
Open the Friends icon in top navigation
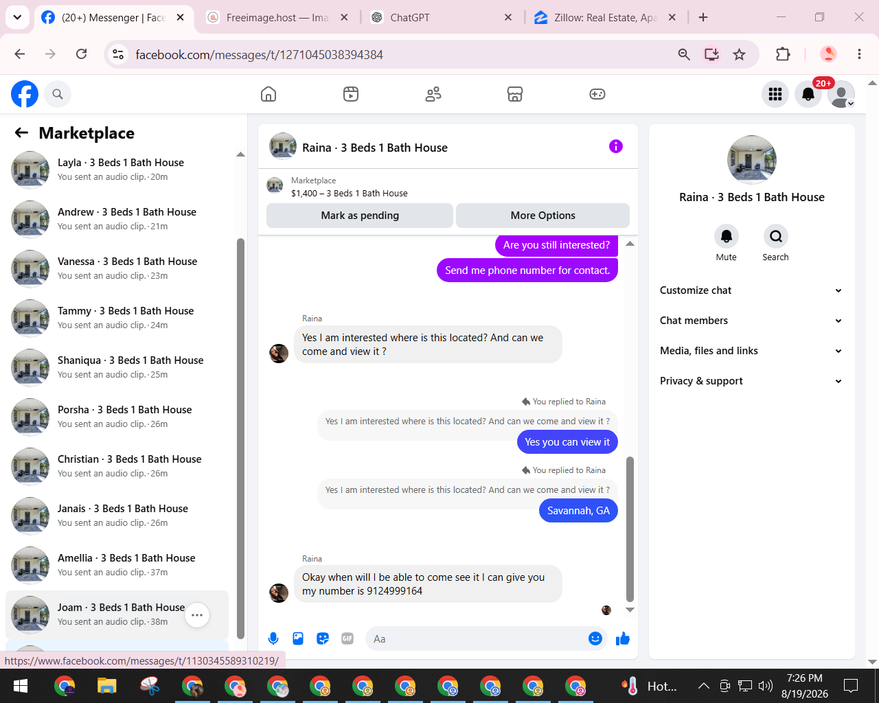coord(433,94)
